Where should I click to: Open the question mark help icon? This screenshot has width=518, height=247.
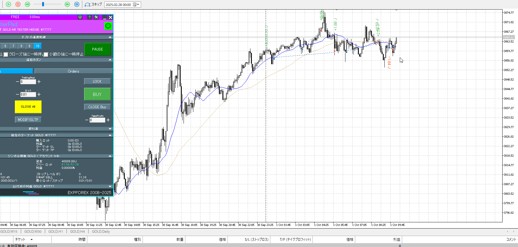(x=89, y=17)
